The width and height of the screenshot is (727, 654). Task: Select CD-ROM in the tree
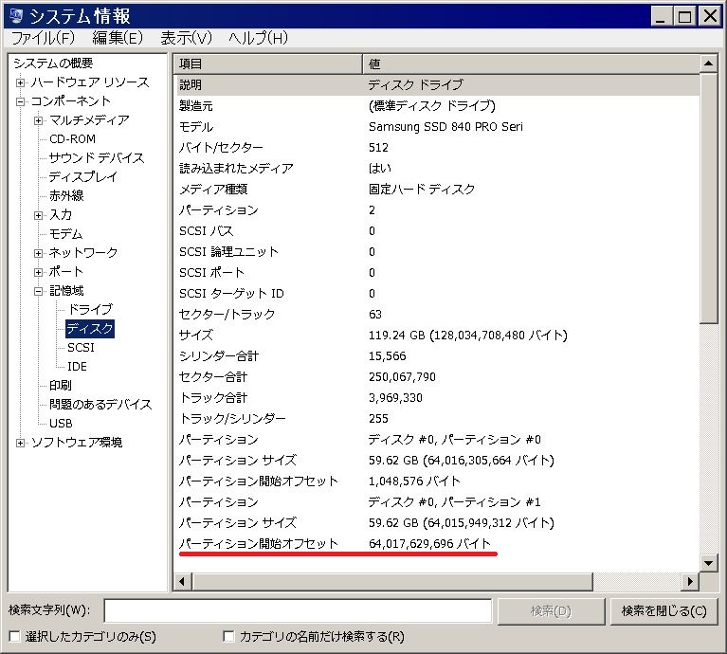72,139
